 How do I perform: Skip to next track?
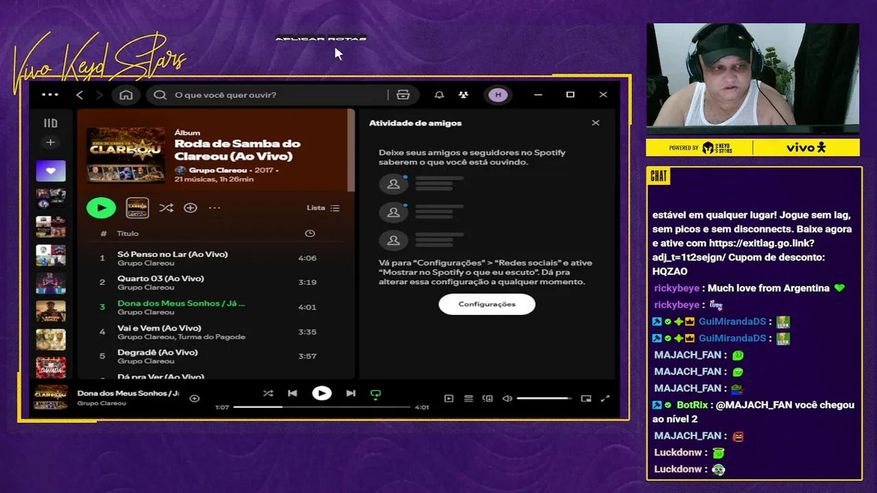coord(351,394)
